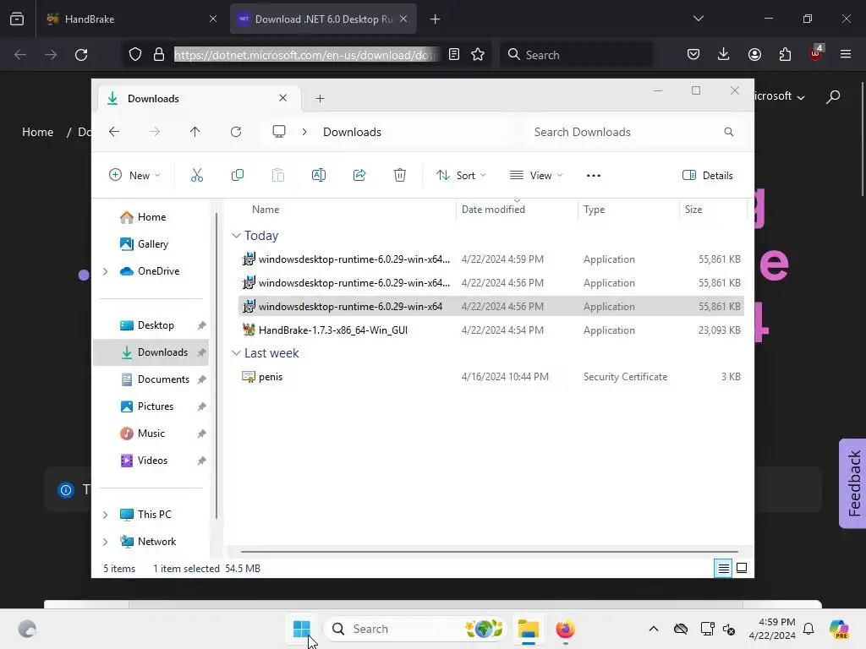Click the Share icon in Explorer toolbar

click(359, 176)
